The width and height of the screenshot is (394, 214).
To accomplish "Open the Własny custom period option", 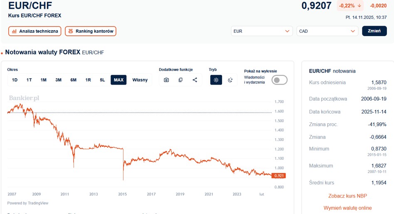I will coord(140,80).
